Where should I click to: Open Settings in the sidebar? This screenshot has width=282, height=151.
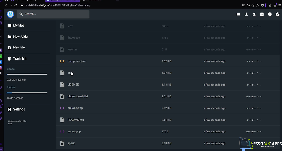click(x=19, y=110)
